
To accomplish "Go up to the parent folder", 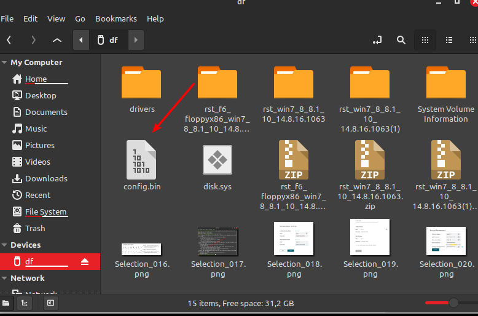I will click(x=57, y=40).
